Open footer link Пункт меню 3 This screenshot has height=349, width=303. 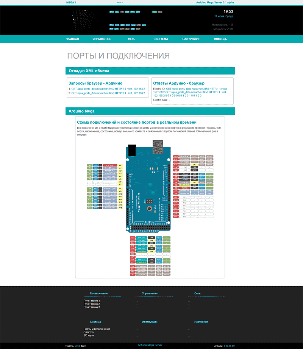[x=92, y=307]
